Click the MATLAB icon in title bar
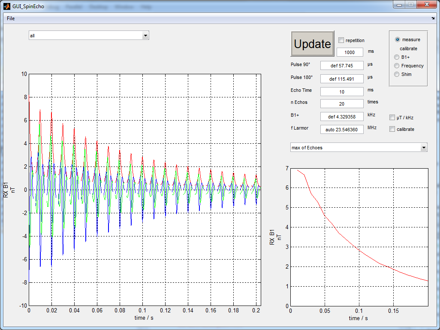Viewport: 440px width, 330px height. 6,6
